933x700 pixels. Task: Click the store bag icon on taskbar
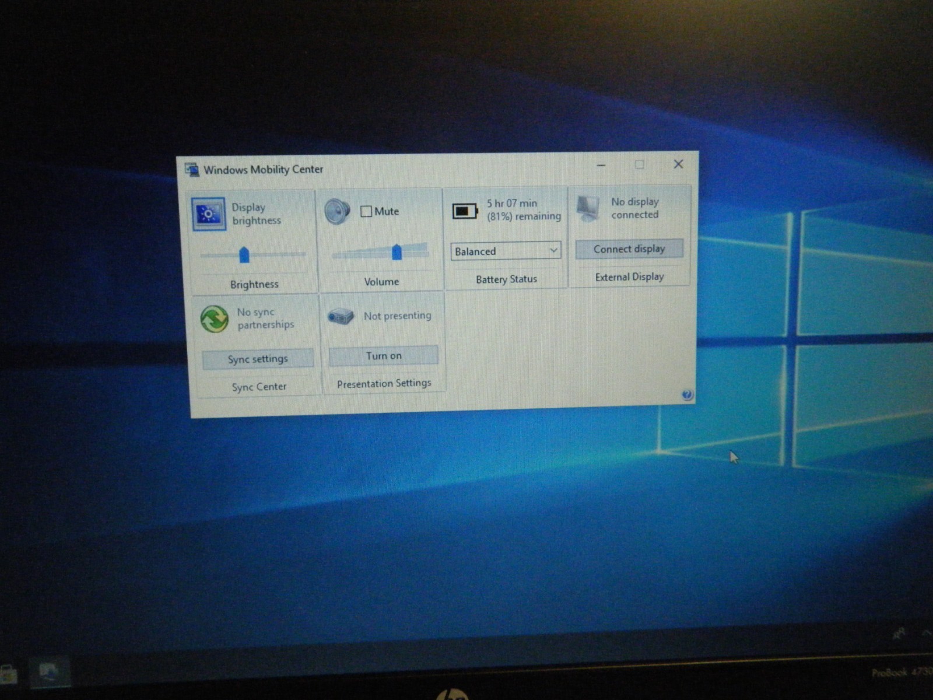click(x=8, y=673)
